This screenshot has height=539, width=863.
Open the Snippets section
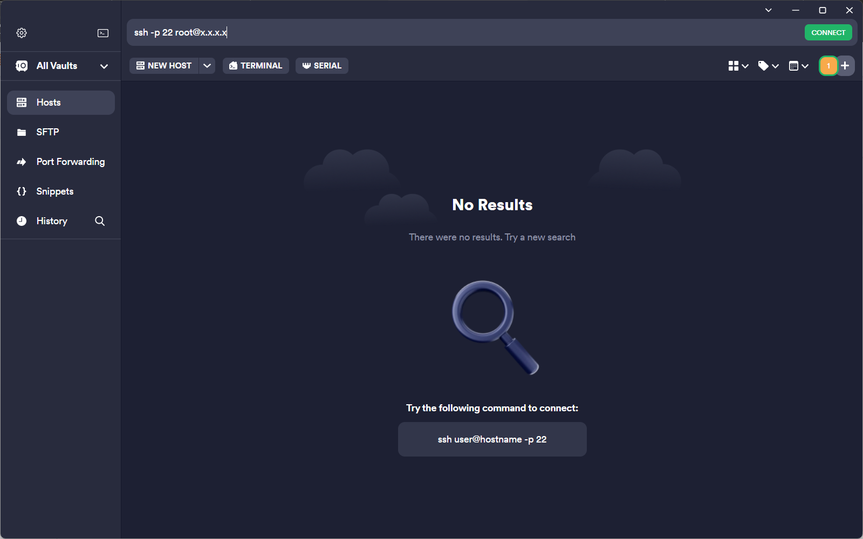click(54, 191)
